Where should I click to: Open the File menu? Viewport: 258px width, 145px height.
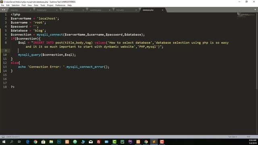2,5
